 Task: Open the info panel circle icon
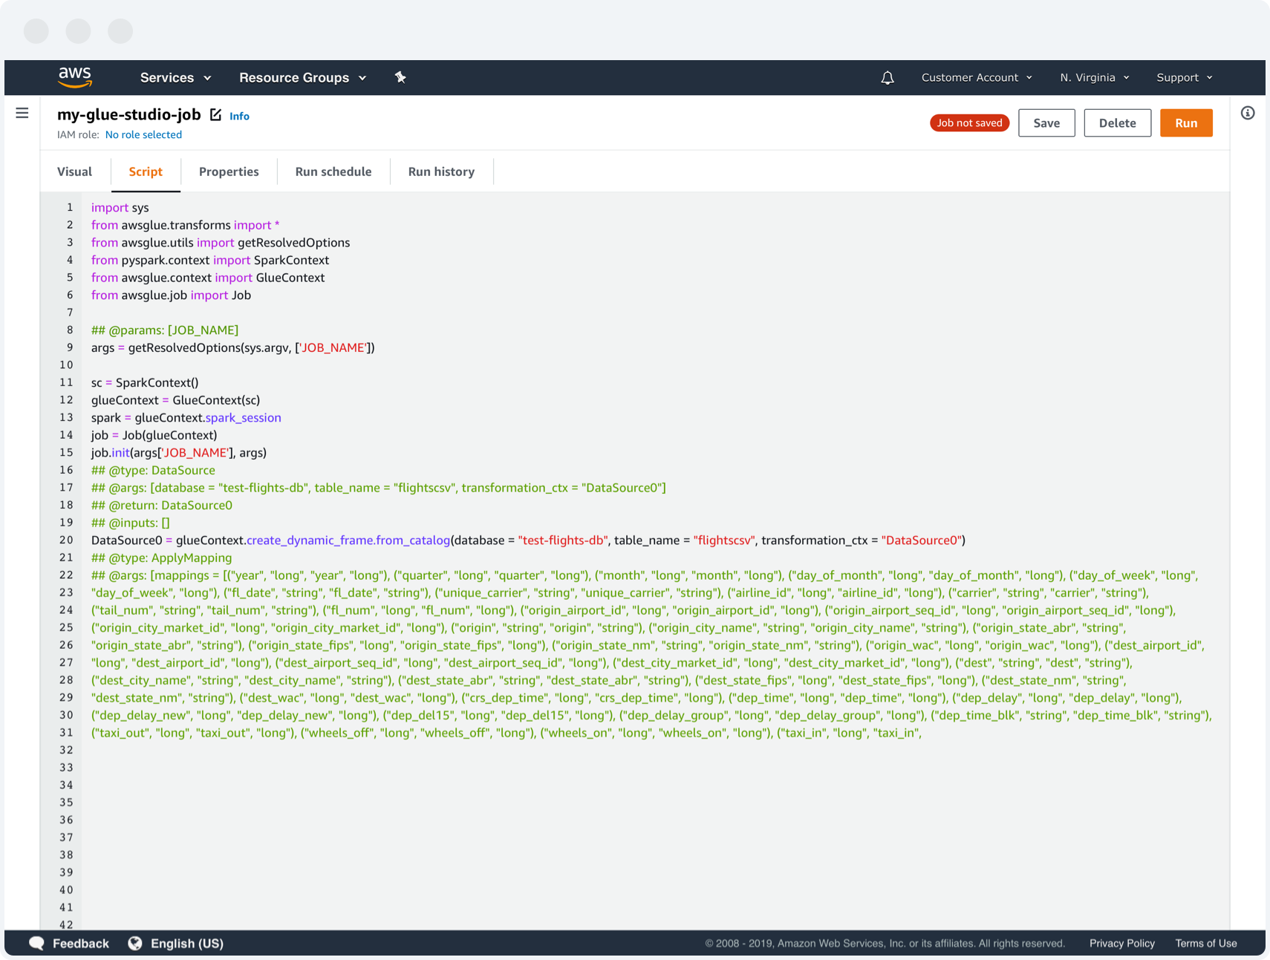point(1248,113)
